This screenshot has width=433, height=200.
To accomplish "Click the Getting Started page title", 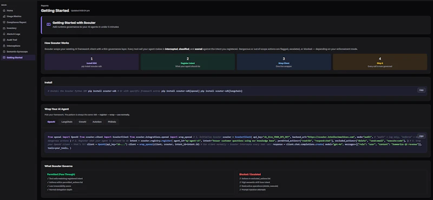I will point(55,10).
